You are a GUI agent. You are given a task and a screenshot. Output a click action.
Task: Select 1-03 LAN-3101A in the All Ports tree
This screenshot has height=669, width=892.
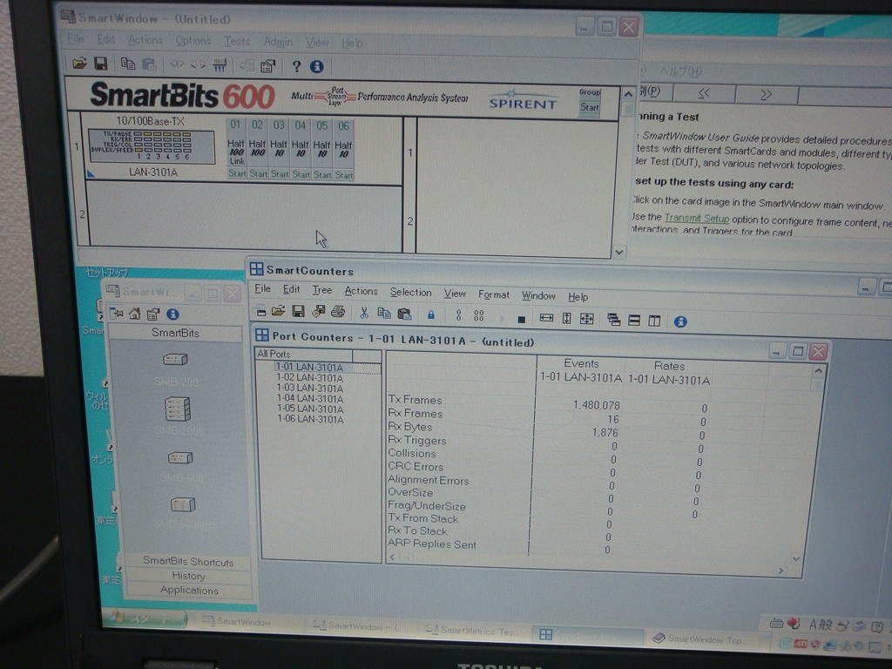coord(310,388)
